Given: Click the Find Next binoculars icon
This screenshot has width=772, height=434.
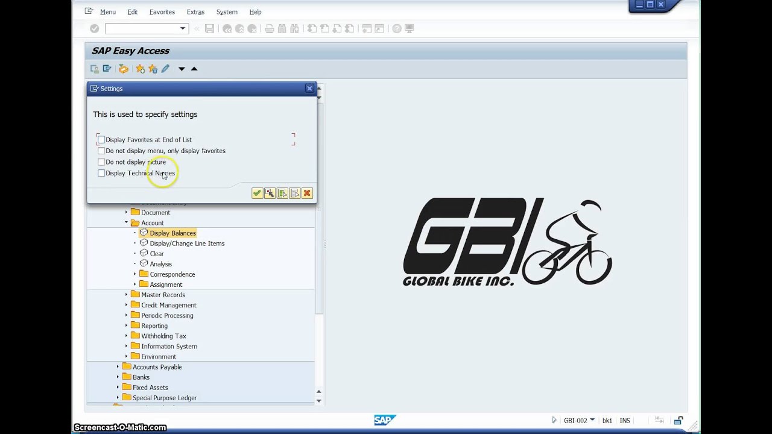Looking at the screenshot, I should tap(294, 28).
